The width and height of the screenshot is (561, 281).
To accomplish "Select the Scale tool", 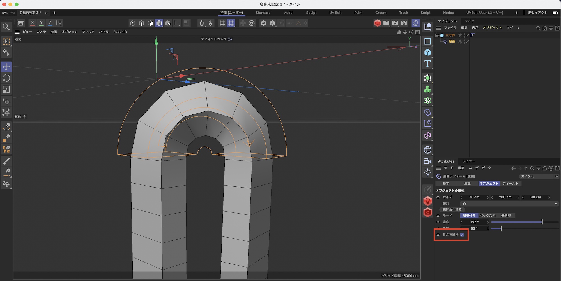I will [6, 90].
